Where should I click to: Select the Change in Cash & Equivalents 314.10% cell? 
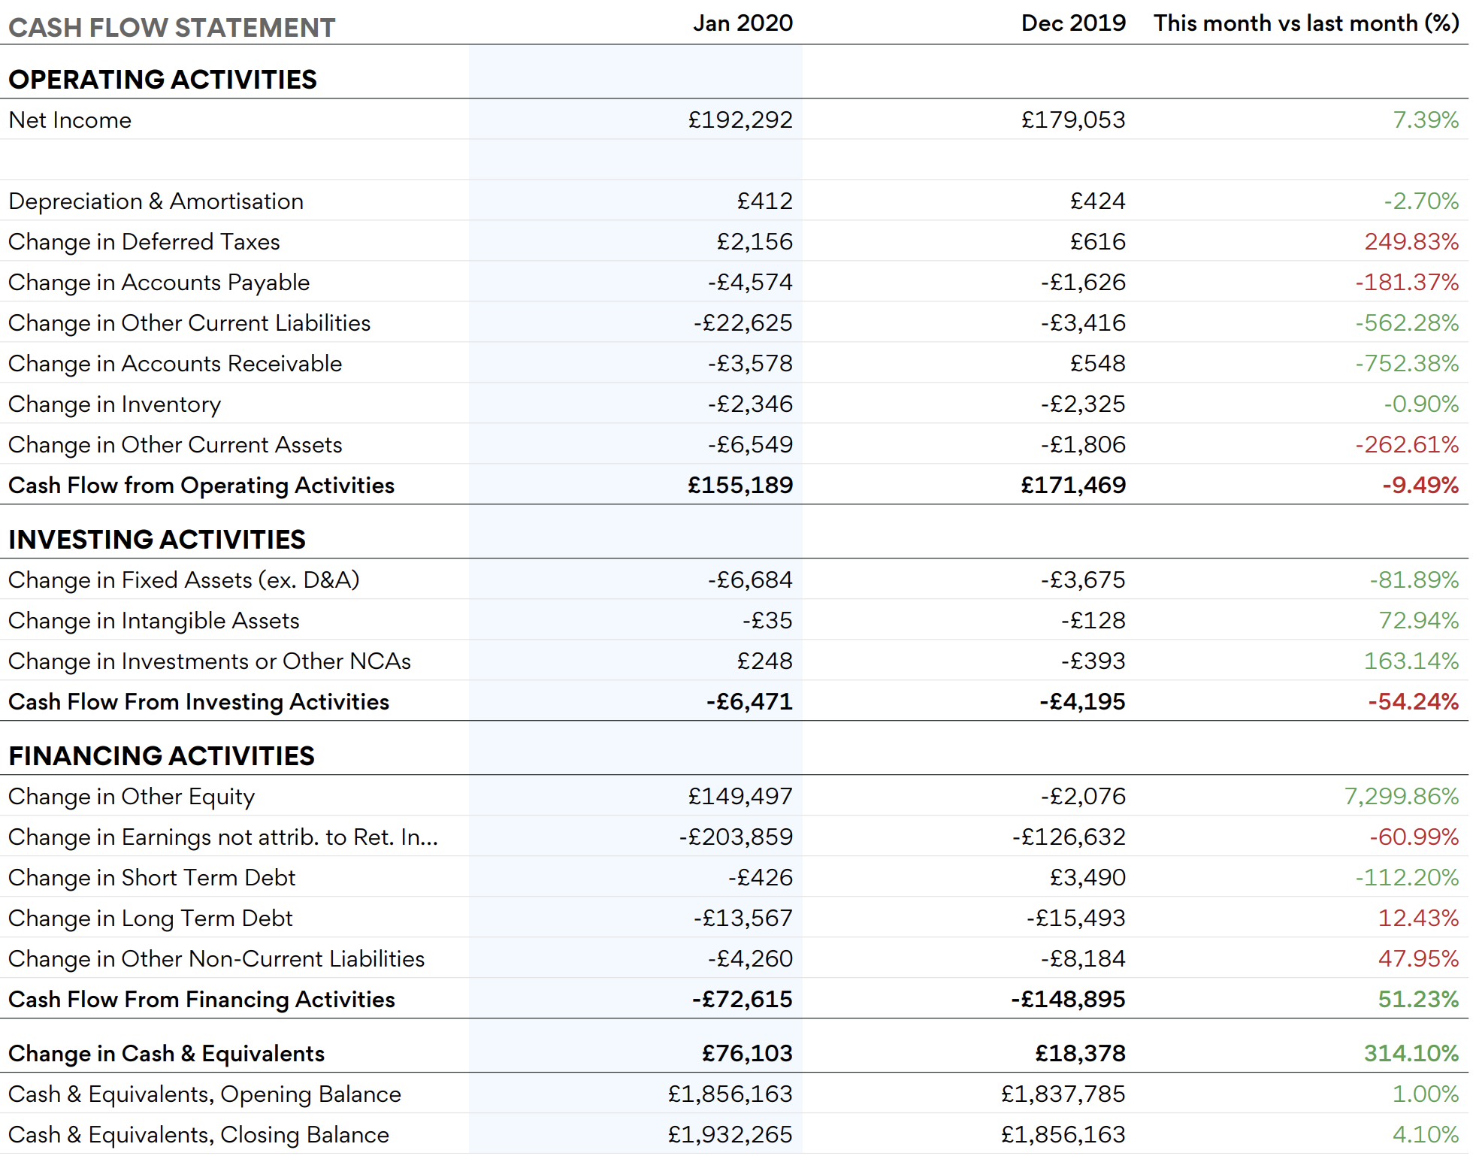(1411, 1054)
